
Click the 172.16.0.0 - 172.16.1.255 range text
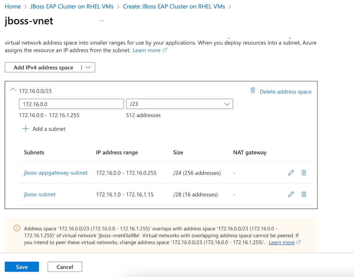[49, 115]
